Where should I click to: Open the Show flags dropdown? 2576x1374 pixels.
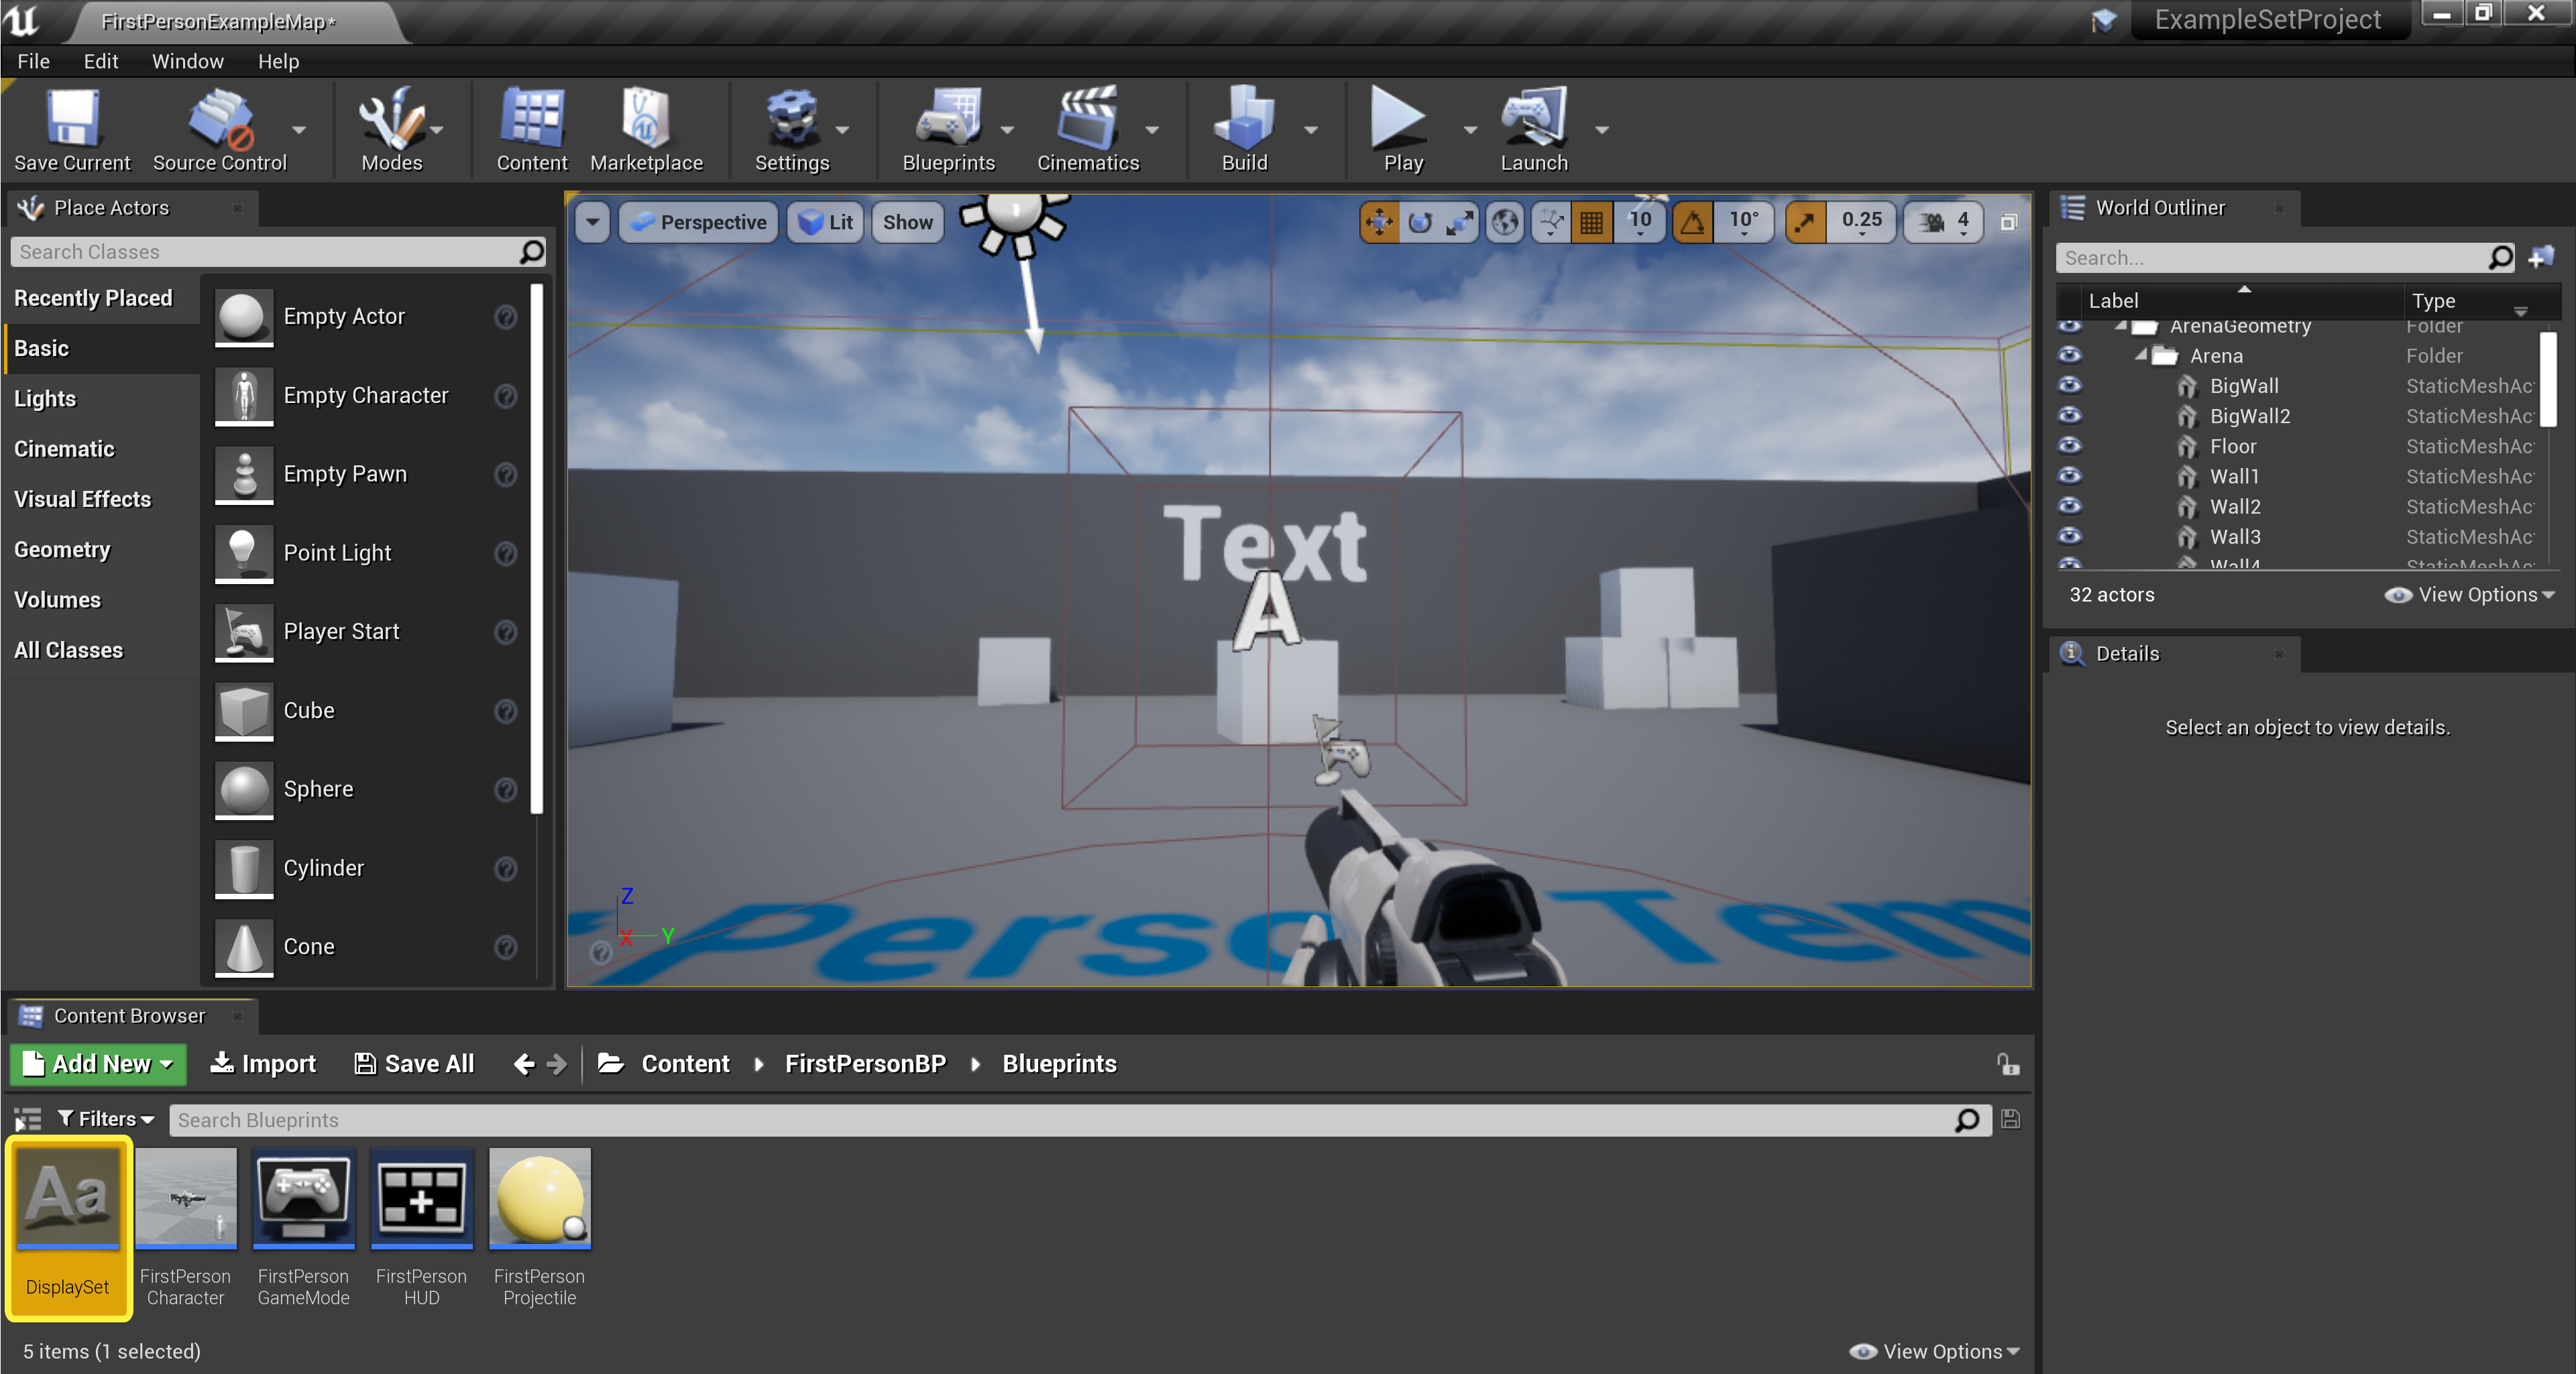[906, 222]
